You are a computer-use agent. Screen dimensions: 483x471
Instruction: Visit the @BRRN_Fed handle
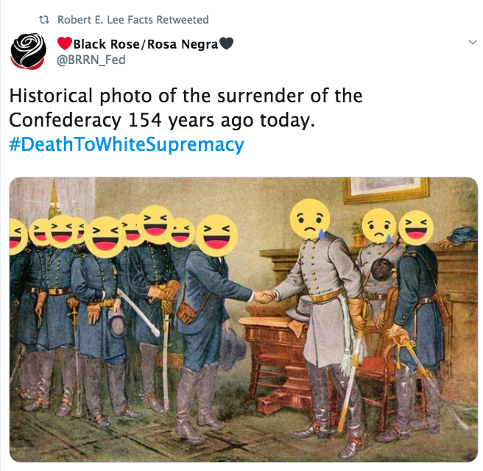coord(91,60)
